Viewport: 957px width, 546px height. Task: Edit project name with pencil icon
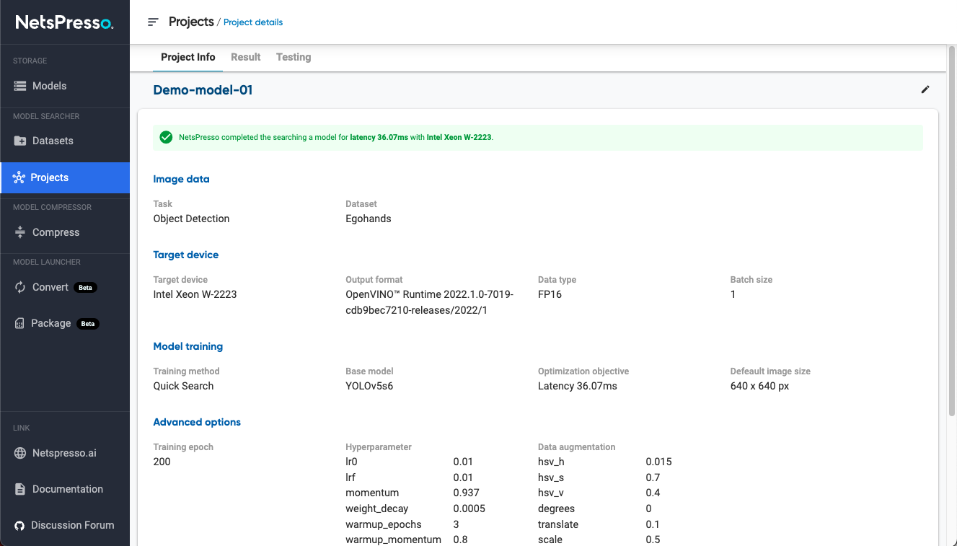tap(925, 89)
